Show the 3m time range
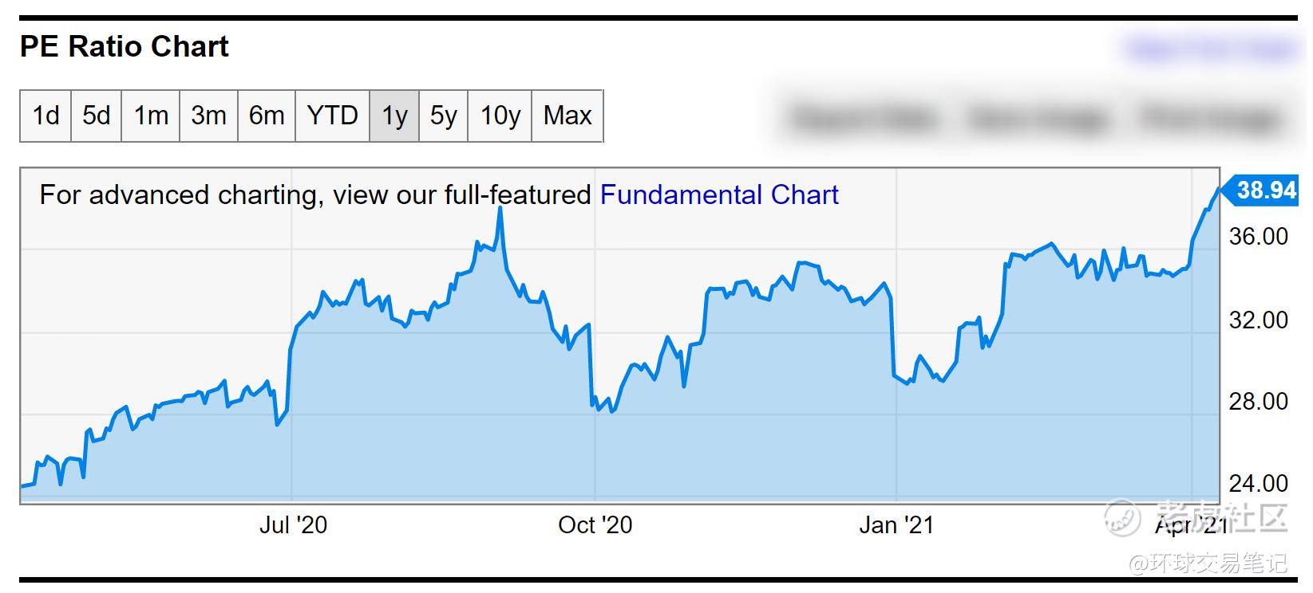1313x593 pixels. [x=208, y=116]
